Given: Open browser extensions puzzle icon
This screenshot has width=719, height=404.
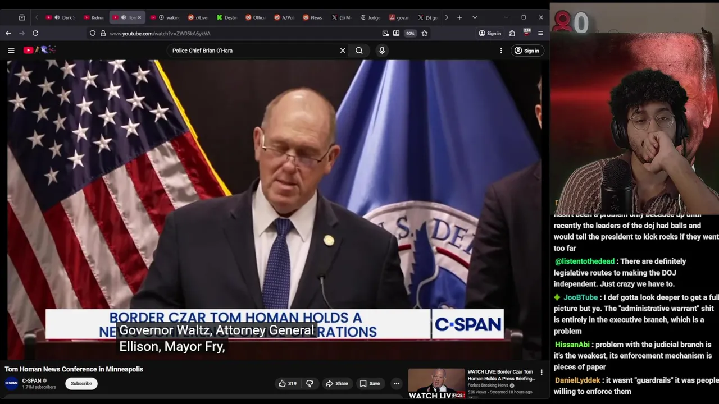Looking at the screenshot, I should (512, 33).
